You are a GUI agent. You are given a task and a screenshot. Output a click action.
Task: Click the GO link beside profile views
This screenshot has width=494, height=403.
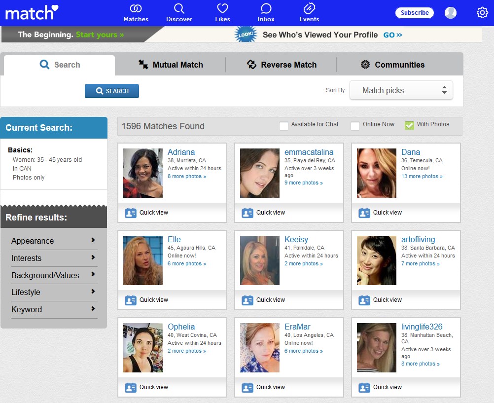pyautogui.click(x=392, y=35)
